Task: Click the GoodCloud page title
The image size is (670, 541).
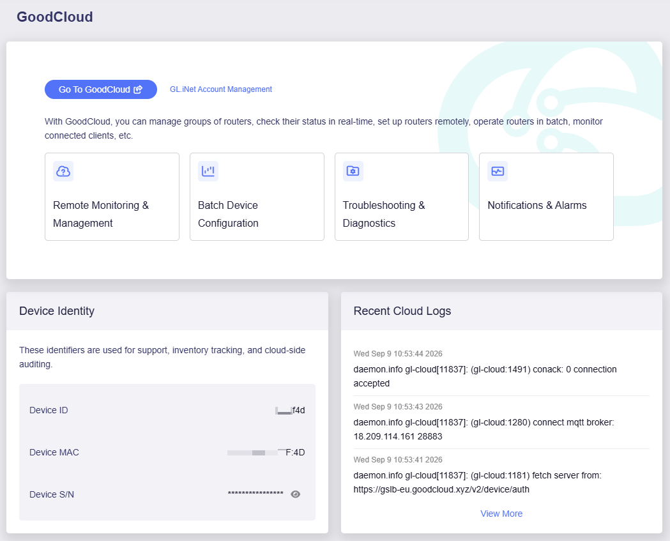Action: [x=55, y=17]
